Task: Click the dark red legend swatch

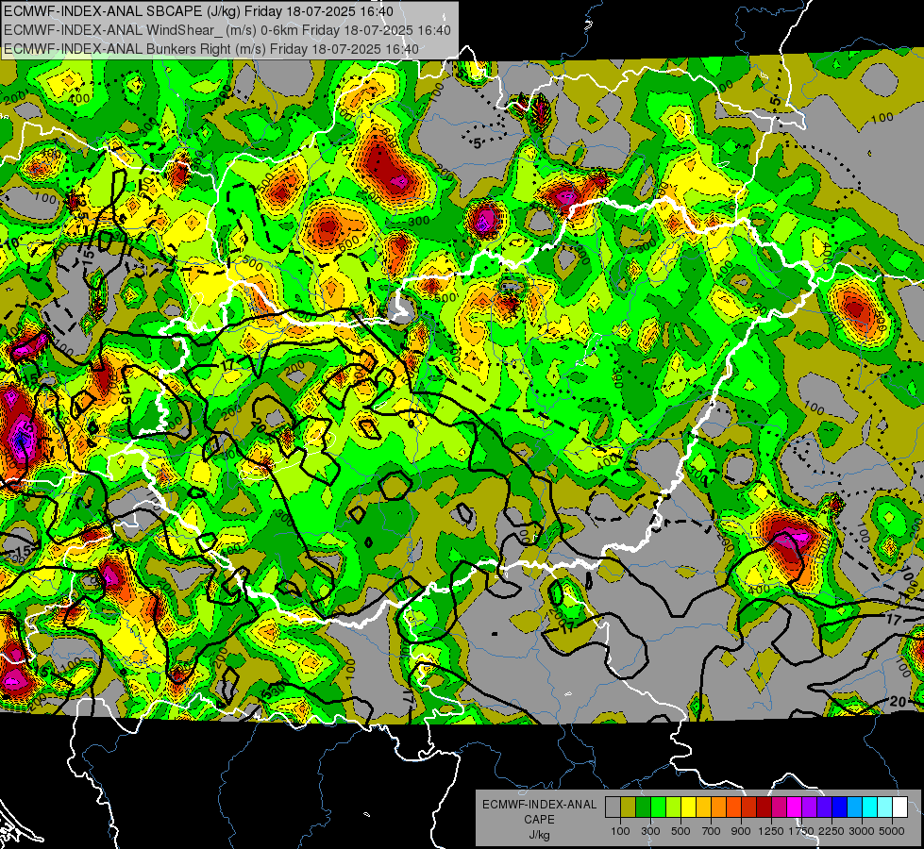Action: click(764, 807)
